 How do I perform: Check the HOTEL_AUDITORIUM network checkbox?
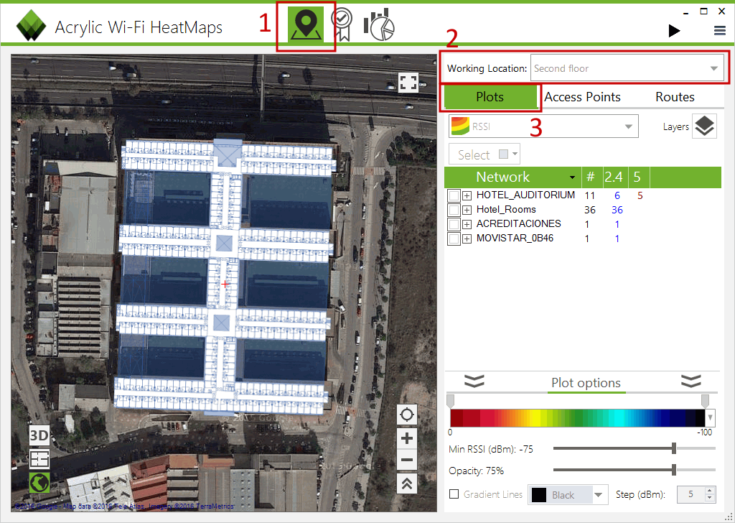click(454, 195)
